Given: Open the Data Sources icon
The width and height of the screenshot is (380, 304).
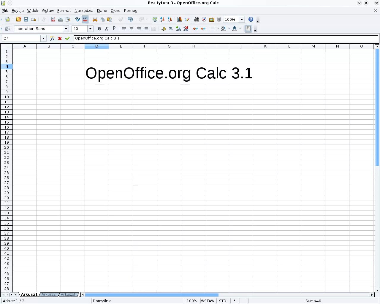Looking at the screenshot, I should coord(219,19).
